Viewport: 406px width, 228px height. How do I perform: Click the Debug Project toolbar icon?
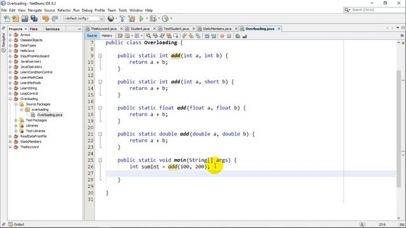click(x=153, y=18)
